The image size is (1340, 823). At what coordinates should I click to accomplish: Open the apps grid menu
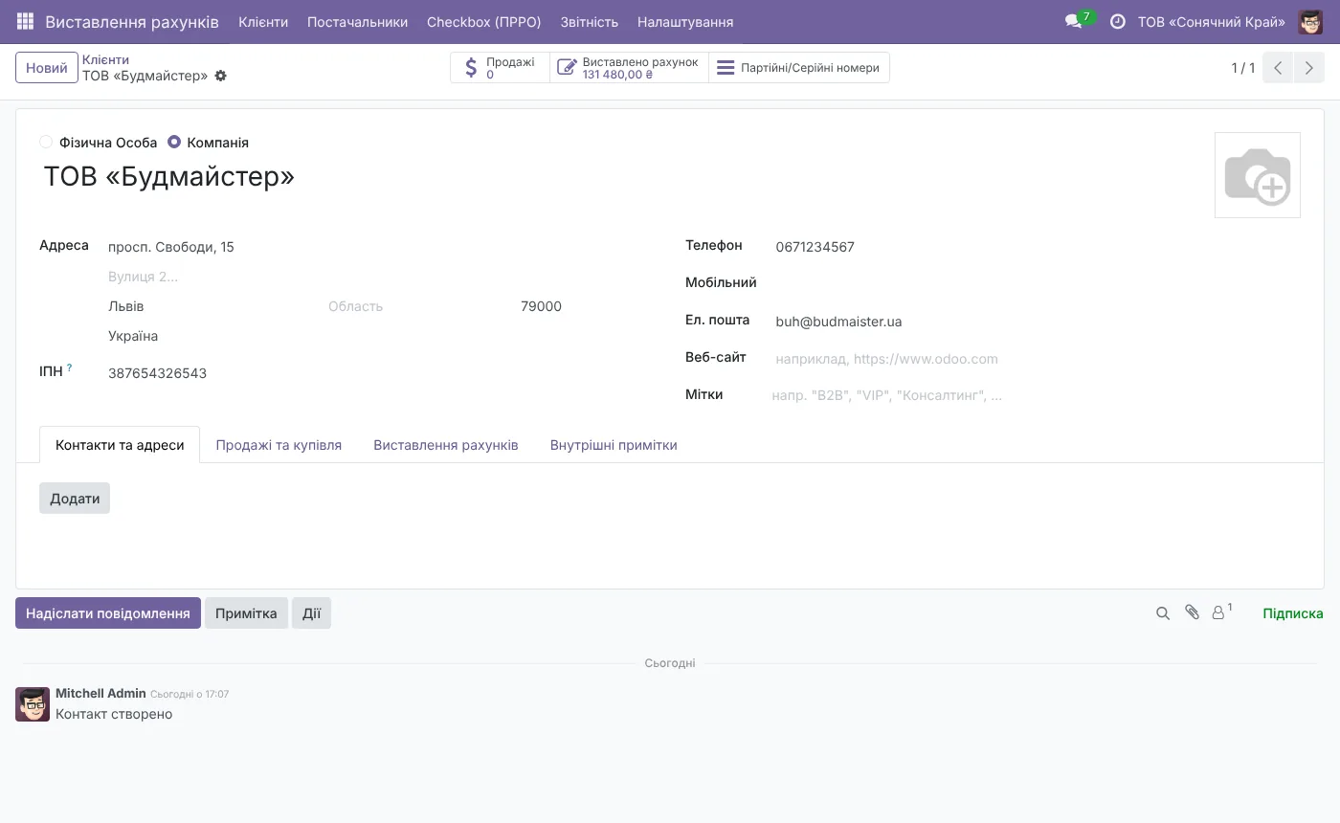tap(25, 21)
